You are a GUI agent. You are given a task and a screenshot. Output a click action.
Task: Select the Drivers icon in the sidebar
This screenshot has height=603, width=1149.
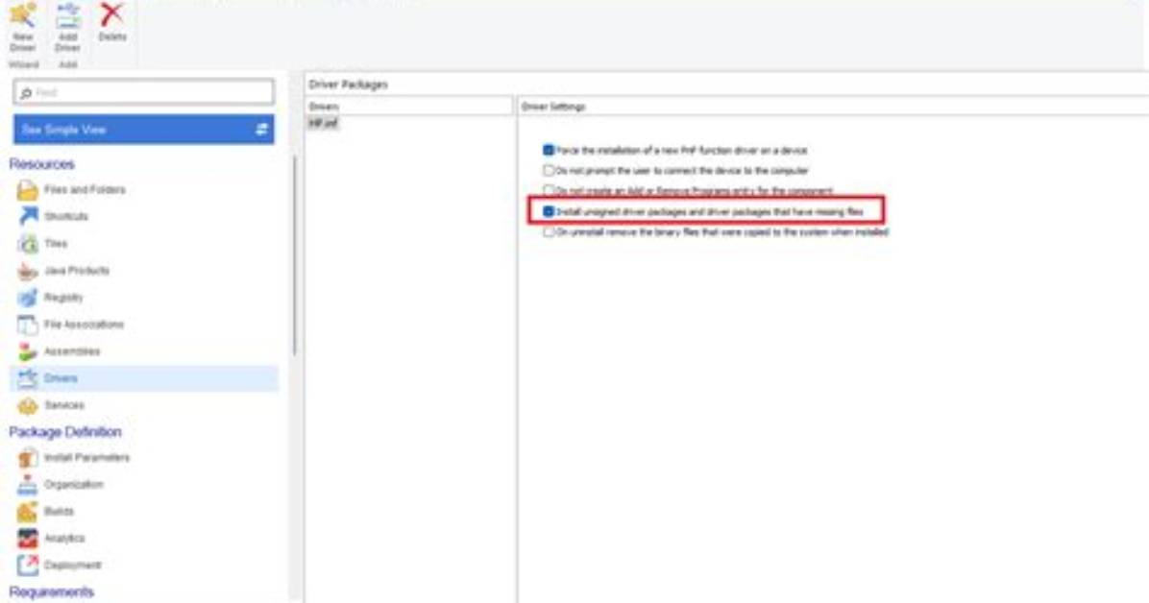click(x=27, y=378)
